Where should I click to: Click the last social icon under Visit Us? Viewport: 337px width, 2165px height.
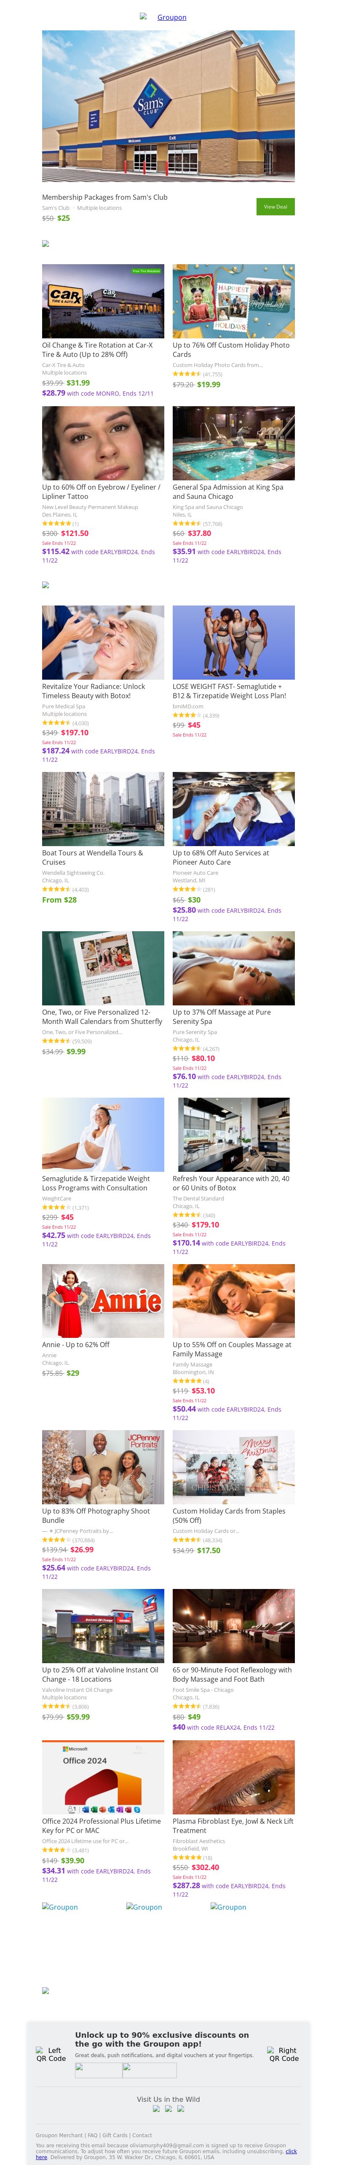(x=180, y=2109)
